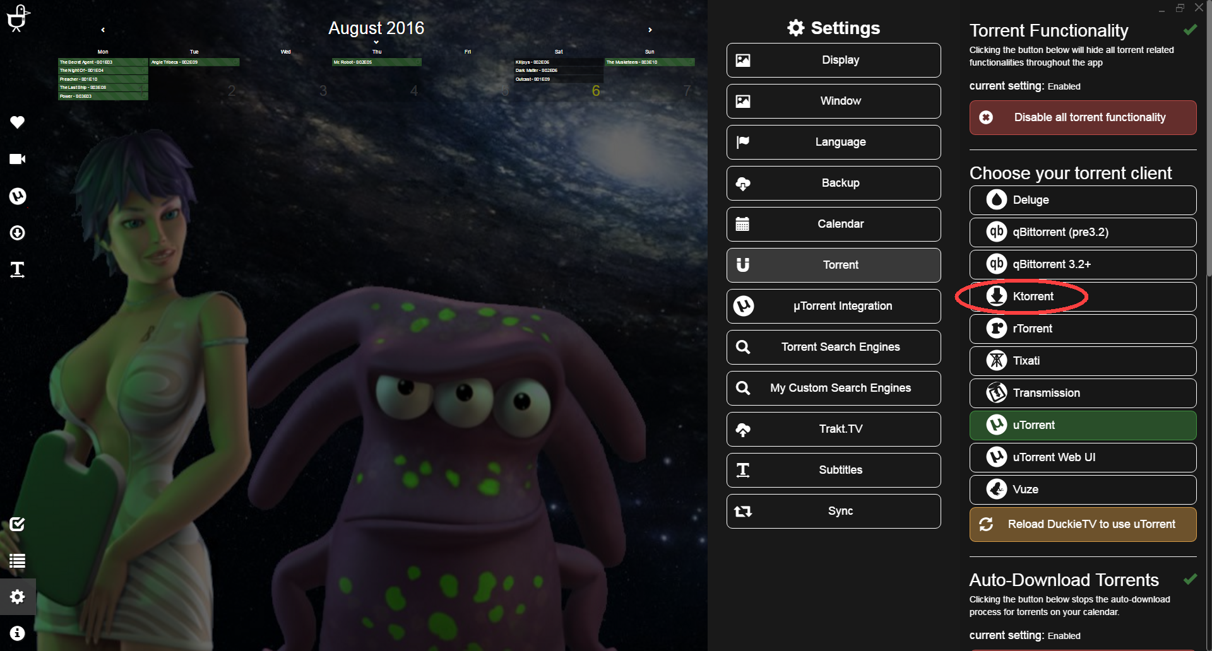
Task: Open the checked-box sidebar icon
Action: click(x=18, y=524)
